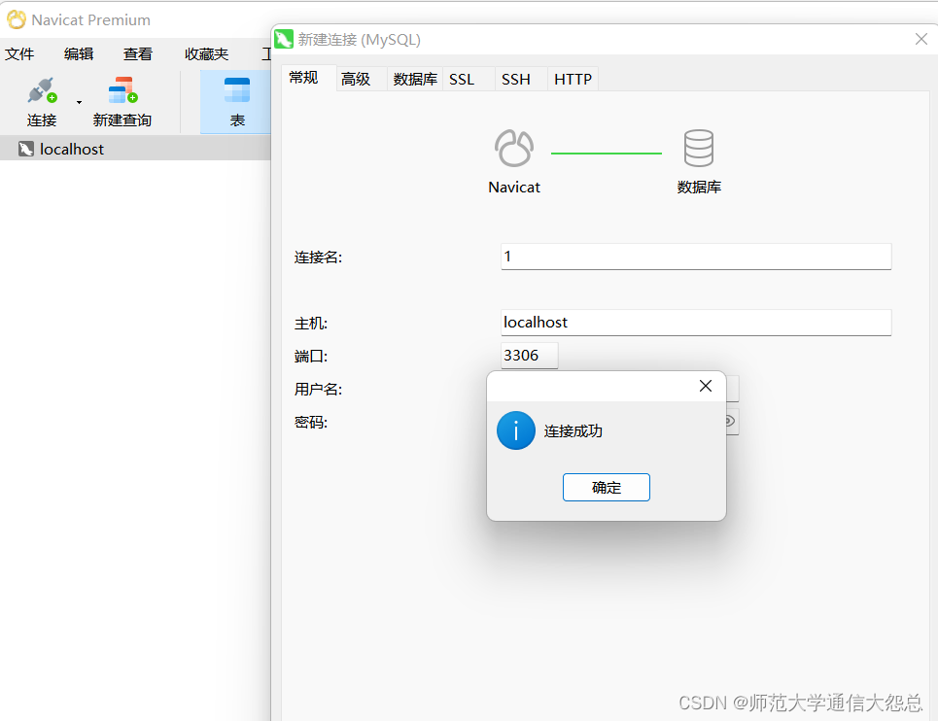This screenshot has width=938, height=721.
Task: Open the 查看 menu
Action: (138, 53)
